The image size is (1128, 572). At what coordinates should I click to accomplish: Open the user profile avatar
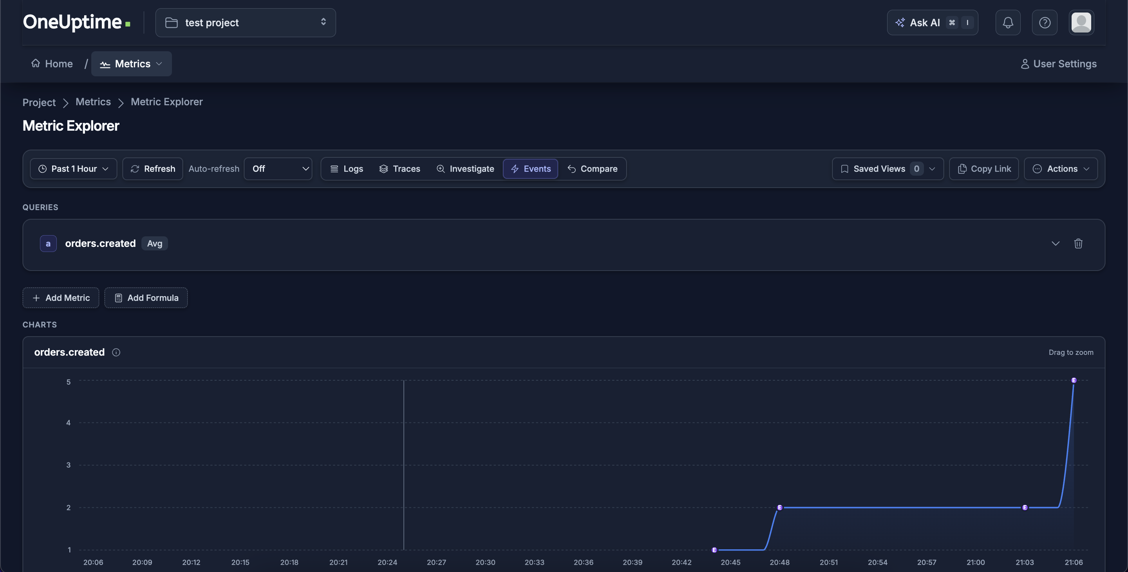coord(1081,23)
